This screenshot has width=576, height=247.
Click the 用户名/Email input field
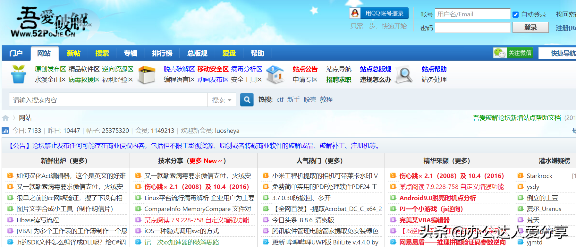click(472, 14)
